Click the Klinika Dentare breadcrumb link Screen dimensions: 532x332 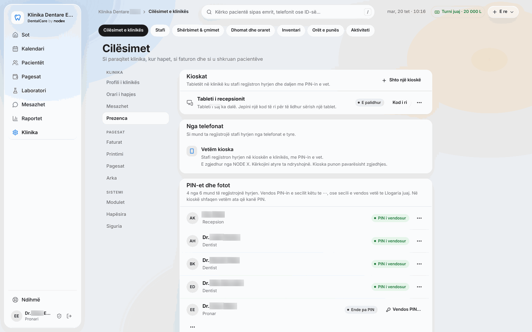[x=119, y=12]
